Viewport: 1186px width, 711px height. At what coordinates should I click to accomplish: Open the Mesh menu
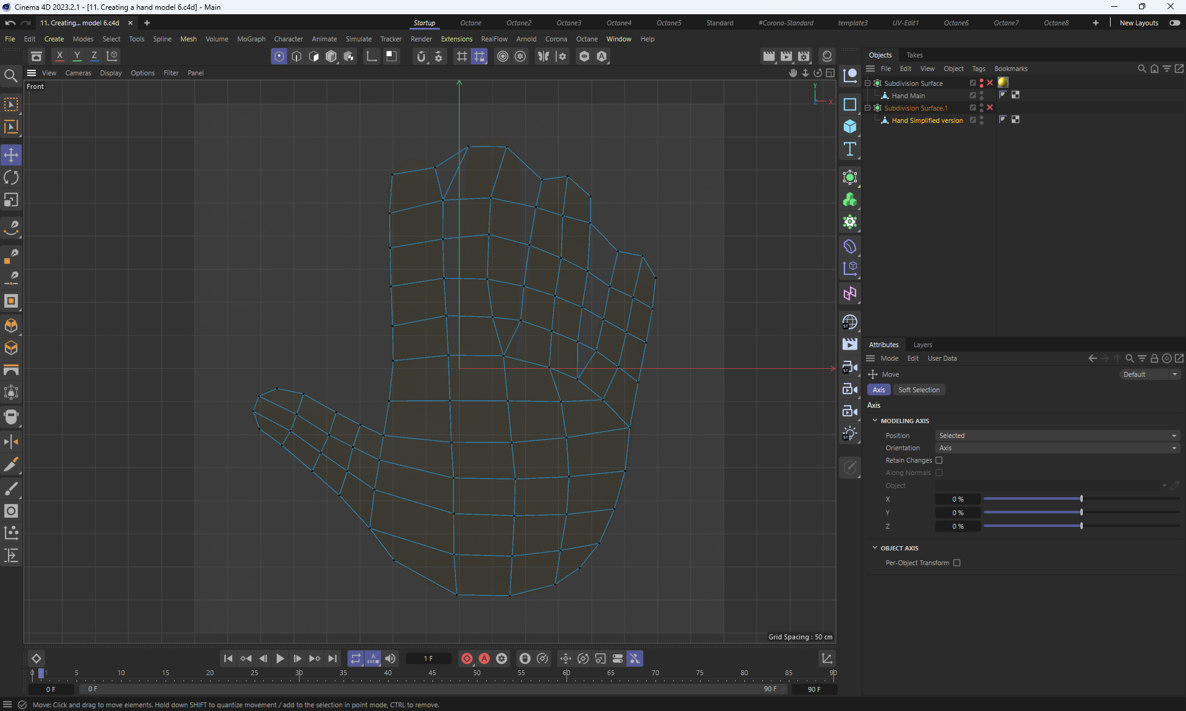click(x=188, y=39)
